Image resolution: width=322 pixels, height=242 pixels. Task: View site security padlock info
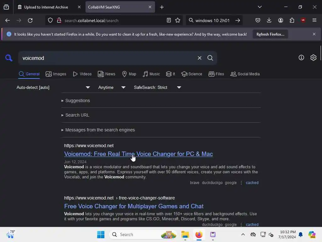pos(59,20)
